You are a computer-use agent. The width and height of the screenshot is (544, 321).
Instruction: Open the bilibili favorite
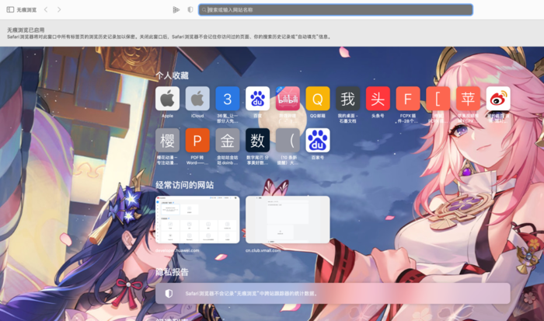coord(288,99)
